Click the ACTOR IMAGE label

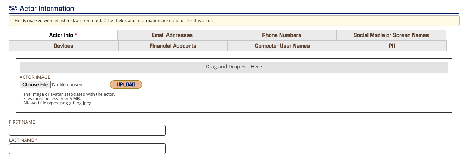click(x=35, y=77)
